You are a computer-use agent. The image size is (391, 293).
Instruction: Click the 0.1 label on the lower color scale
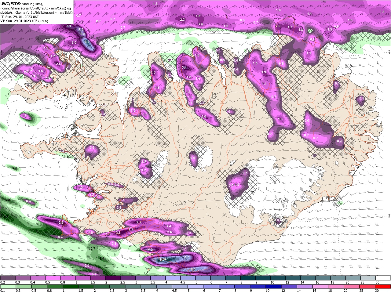pyautogui.click(x=2, y=291)
